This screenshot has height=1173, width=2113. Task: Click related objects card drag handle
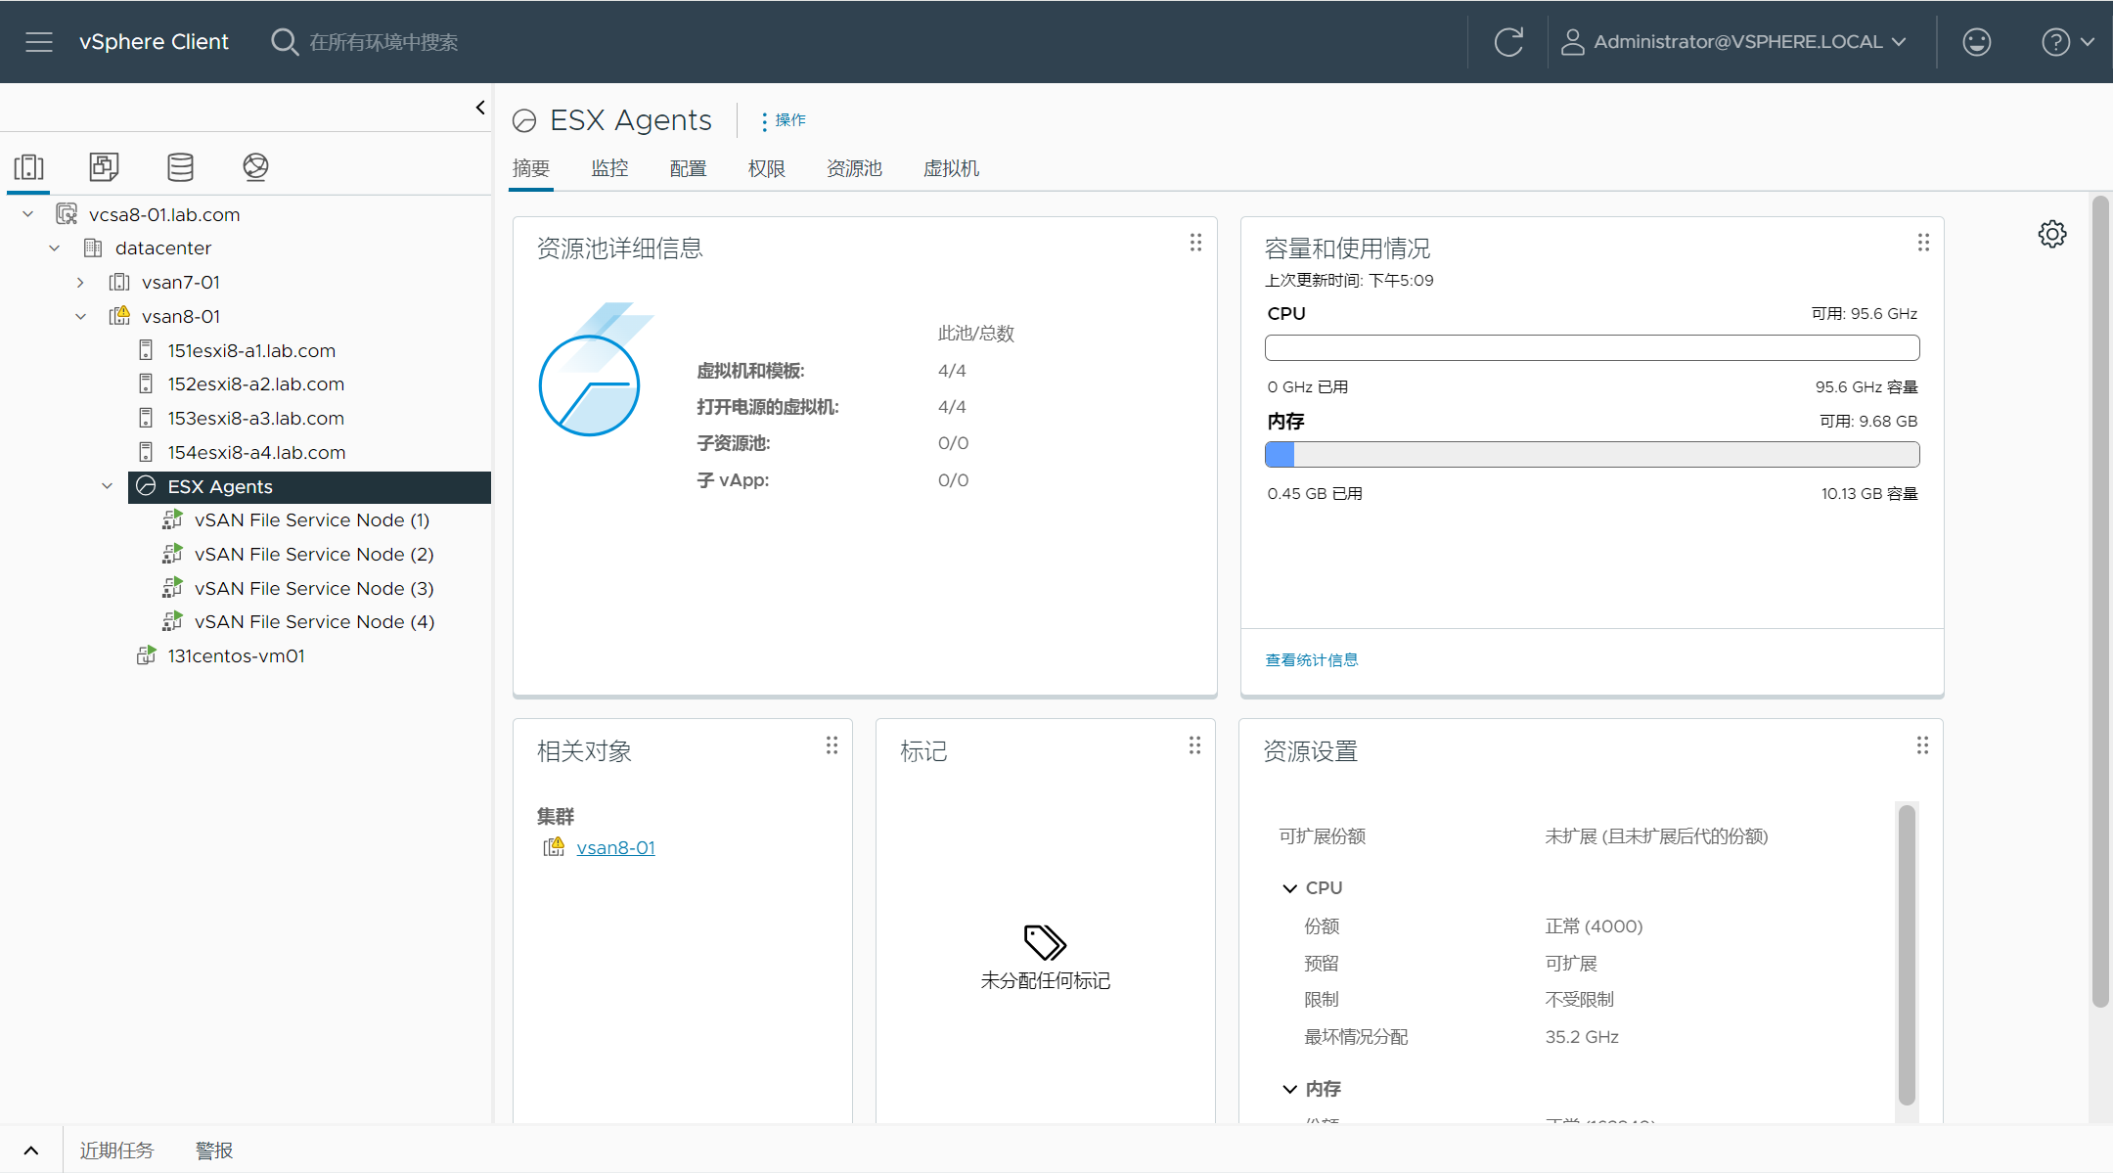832,745
